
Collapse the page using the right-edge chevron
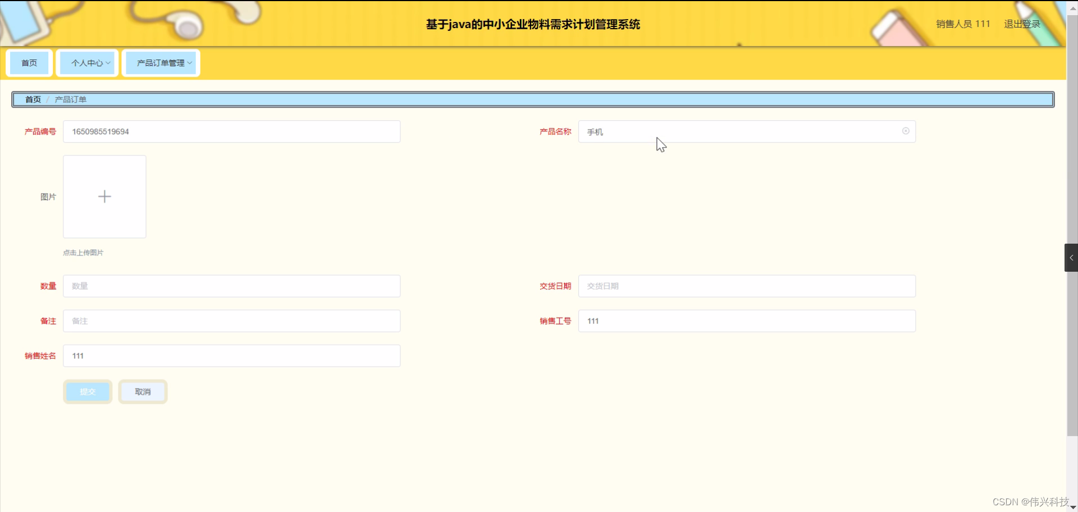pos(1072,258)
